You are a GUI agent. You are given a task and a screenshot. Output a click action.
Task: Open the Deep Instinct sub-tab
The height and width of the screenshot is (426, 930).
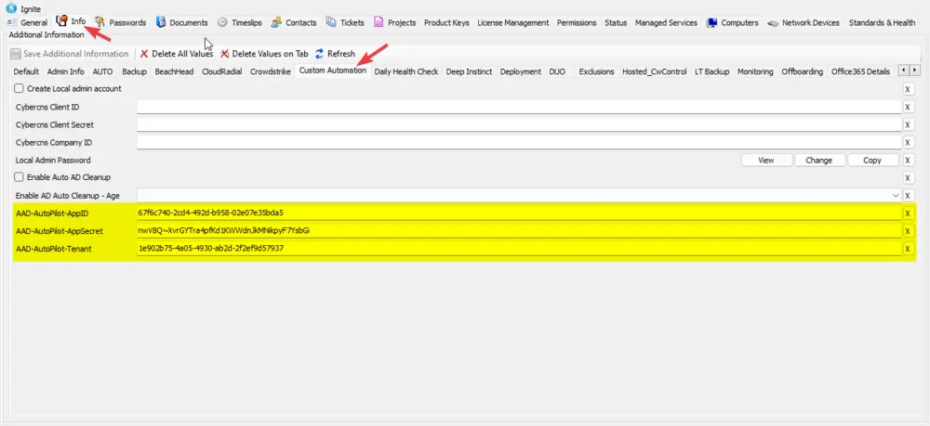click(469, 71)
